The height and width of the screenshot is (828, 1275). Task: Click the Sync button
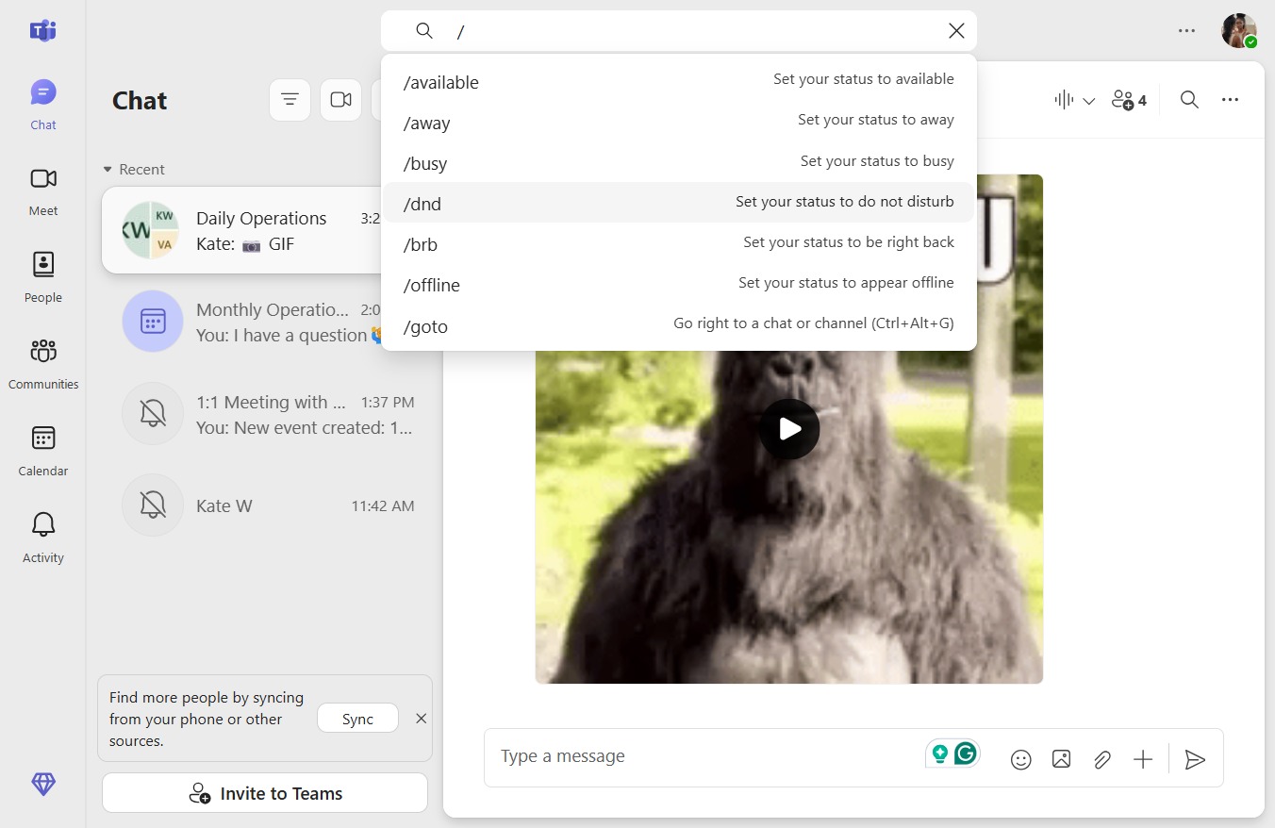coord(357,719)
